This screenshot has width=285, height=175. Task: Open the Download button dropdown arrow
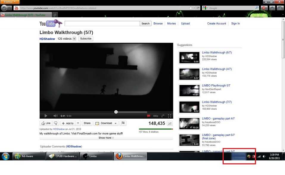(x=116, y=123)
